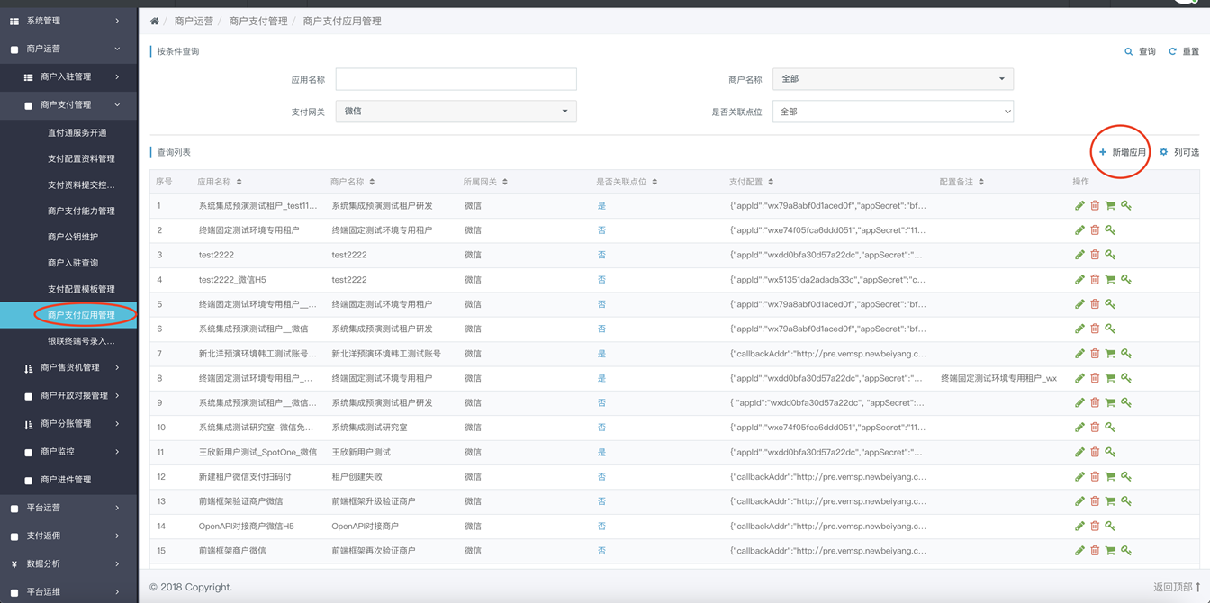Open 商户入驻查询 in the sidebar

(73, 264)
